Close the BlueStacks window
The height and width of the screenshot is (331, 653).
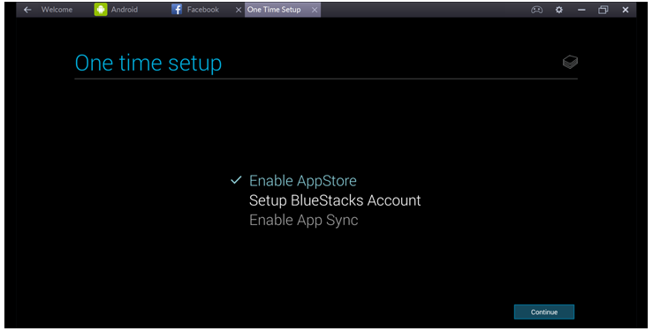625,10
